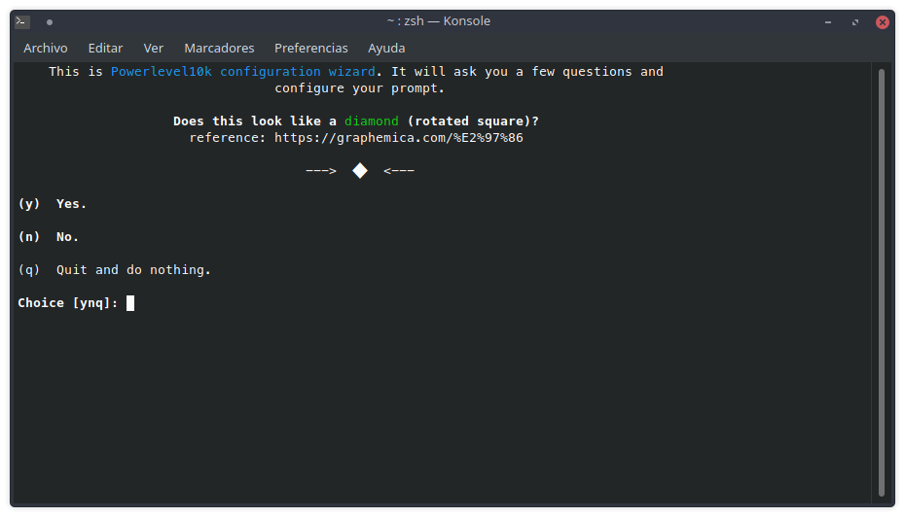This screenshot has height=517, width=905.
Task: Maximize the Konsole window
Action: [855, 22]
